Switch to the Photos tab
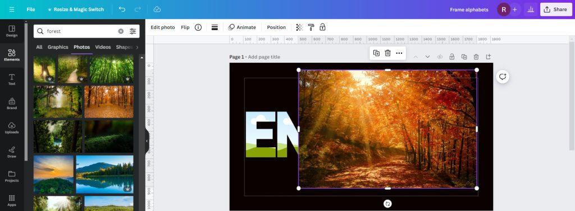 click(x=82, y=47)
